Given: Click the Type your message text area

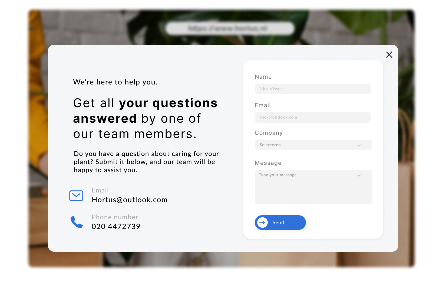Looking at the screenshot, I should 313,187.
